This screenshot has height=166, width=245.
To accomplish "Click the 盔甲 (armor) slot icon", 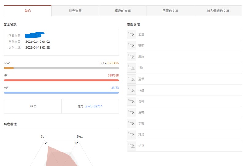I will [132, 79].
